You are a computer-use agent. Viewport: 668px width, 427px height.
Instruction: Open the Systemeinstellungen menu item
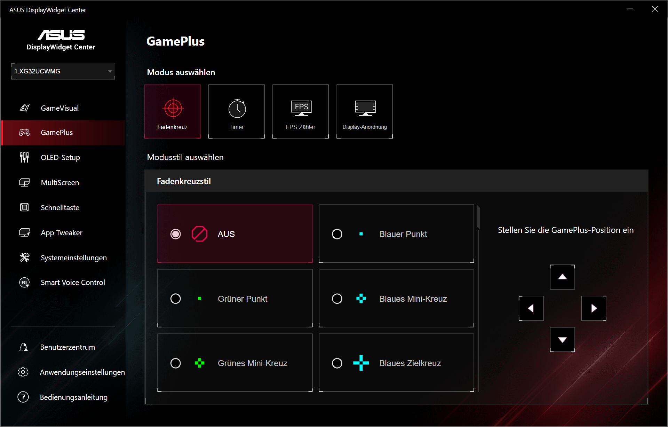(73, 258)
